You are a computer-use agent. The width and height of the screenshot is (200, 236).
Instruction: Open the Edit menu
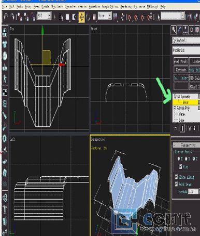[11, 7]
